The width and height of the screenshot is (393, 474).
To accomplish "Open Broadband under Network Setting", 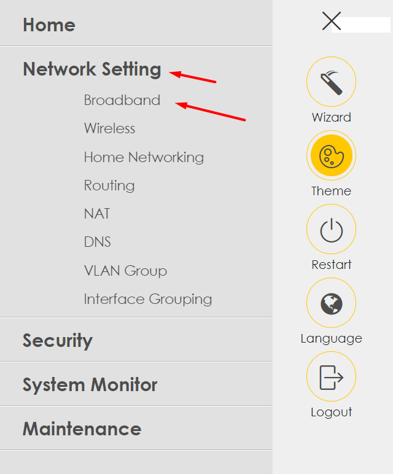I will [122, 100].
